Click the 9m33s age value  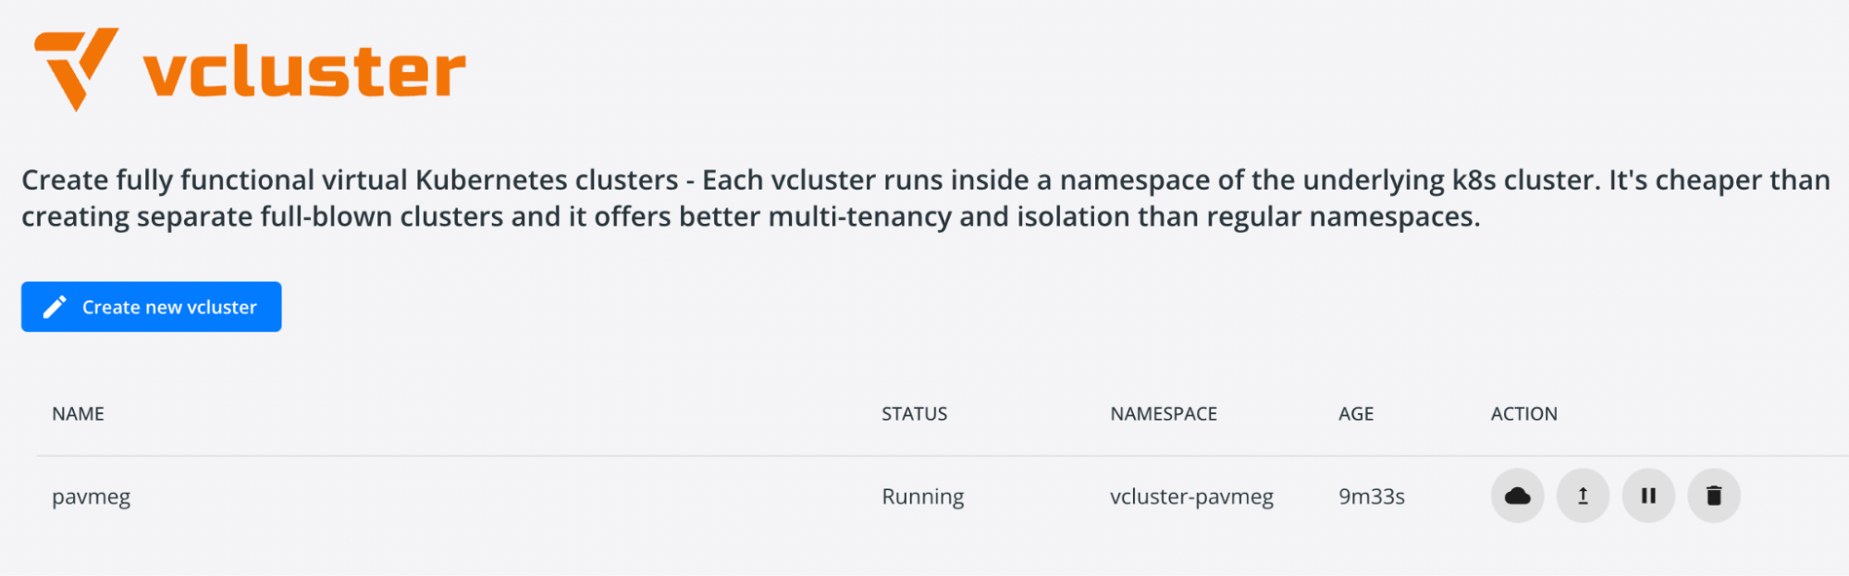pyautogui.click(x=1372, y=497)
